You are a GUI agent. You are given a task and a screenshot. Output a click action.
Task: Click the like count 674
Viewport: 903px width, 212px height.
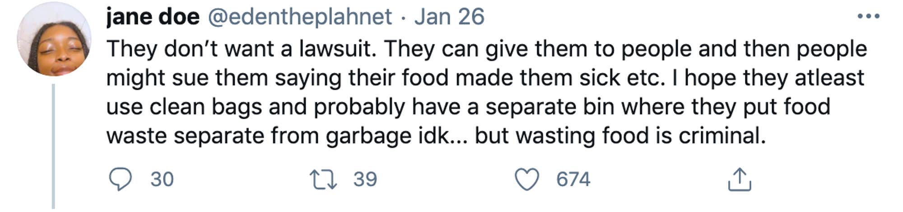573,179
